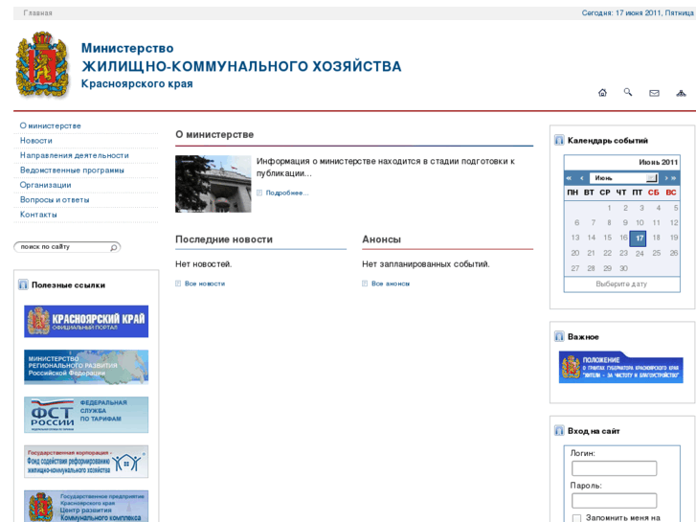The height and width of the screenshot is (522, 696).
Task: Click the Вход на сайт panel icon
Action: [x=559, y=430]
